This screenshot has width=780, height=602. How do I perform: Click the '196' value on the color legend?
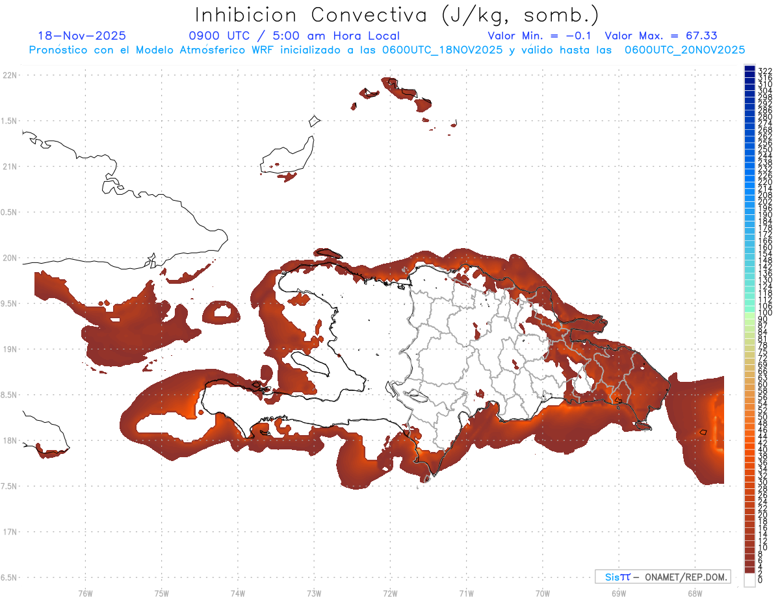click(x=765, y=208)
